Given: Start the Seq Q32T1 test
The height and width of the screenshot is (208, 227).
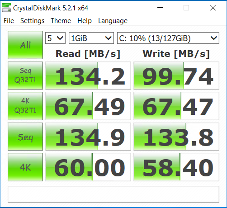Looking at the screenshot, I should (25, 76).
